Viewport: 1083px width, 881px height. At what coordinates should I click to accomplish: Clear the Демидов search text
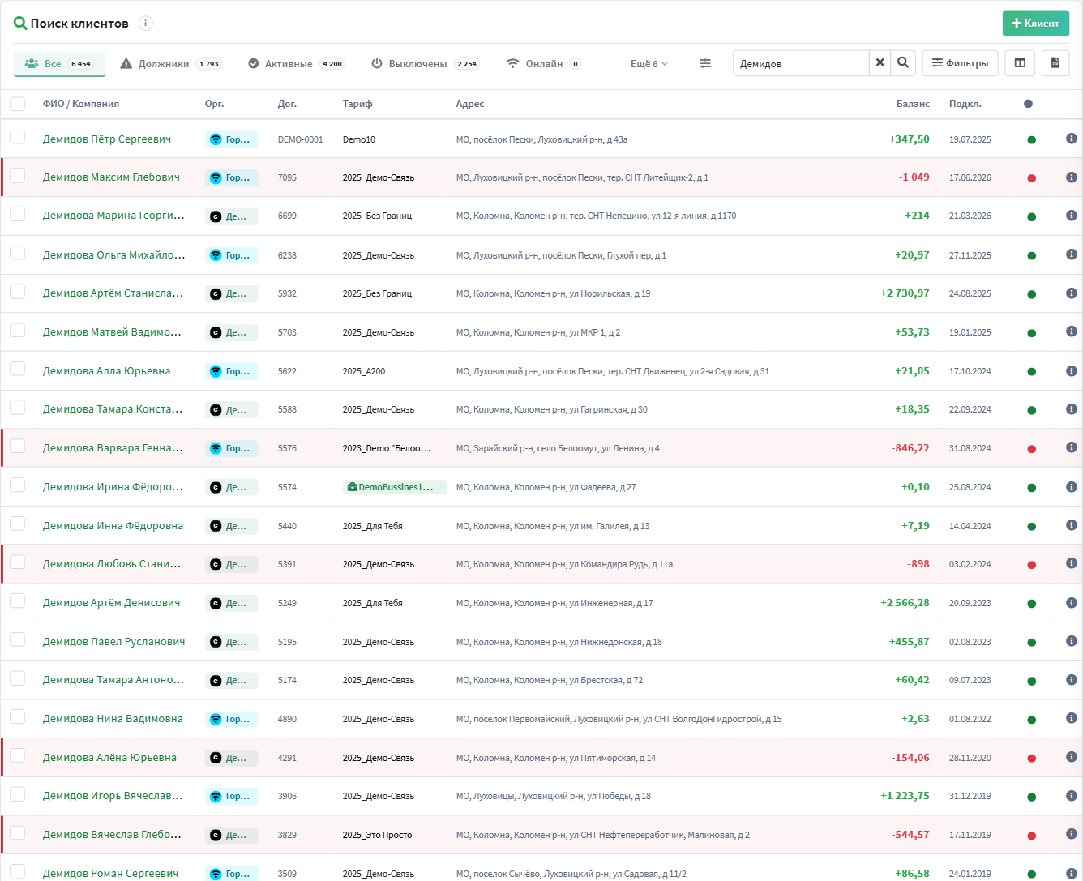tap(880, 63)
